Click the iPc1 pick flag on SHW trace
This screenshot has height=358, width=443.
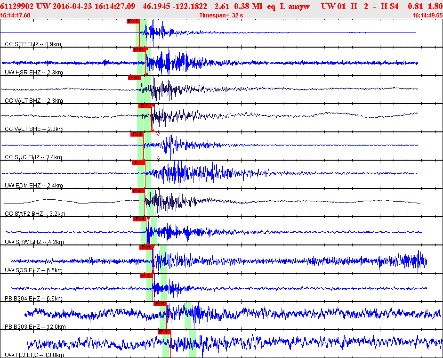click(140, 219)
